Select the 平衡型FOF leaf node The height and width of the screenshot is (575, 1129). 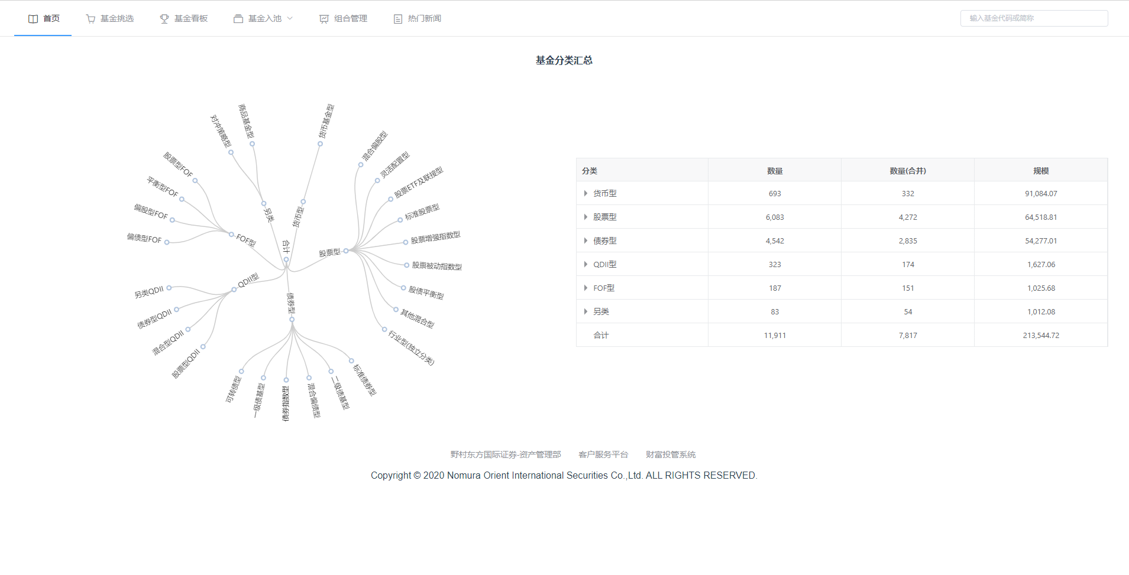coord(182,199)
